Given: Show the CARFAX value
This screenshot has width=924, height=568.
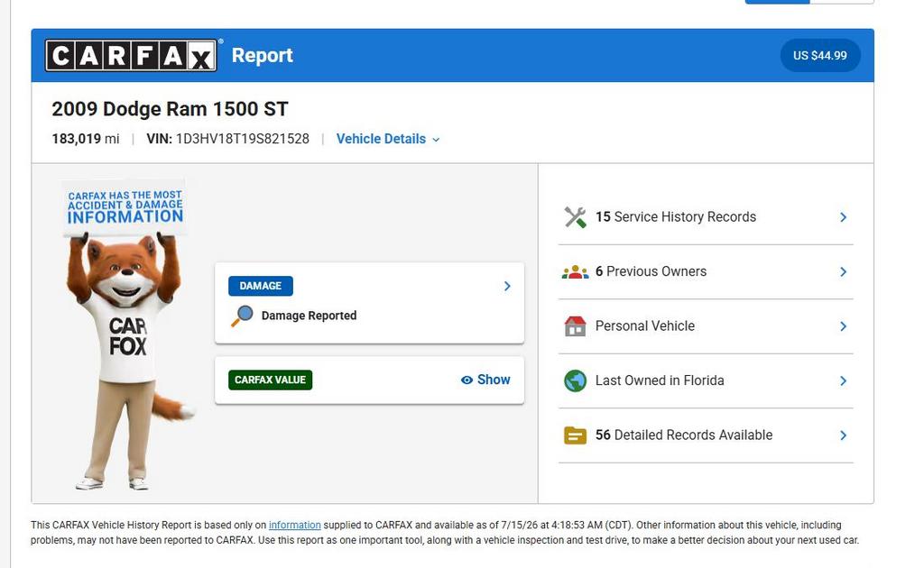Looking at the screenshot, I should click(x=485, y=380).
